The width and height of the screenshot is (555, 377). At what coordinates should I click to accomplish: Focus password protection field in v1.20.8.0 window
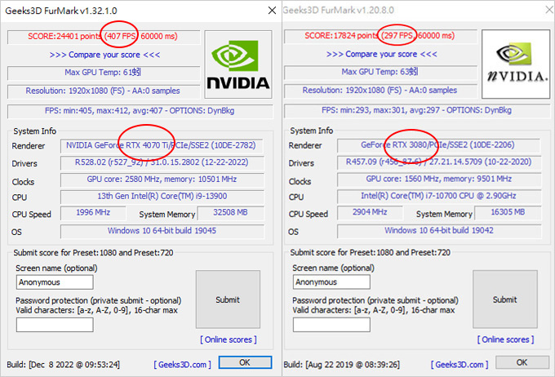tap(331, 325)
